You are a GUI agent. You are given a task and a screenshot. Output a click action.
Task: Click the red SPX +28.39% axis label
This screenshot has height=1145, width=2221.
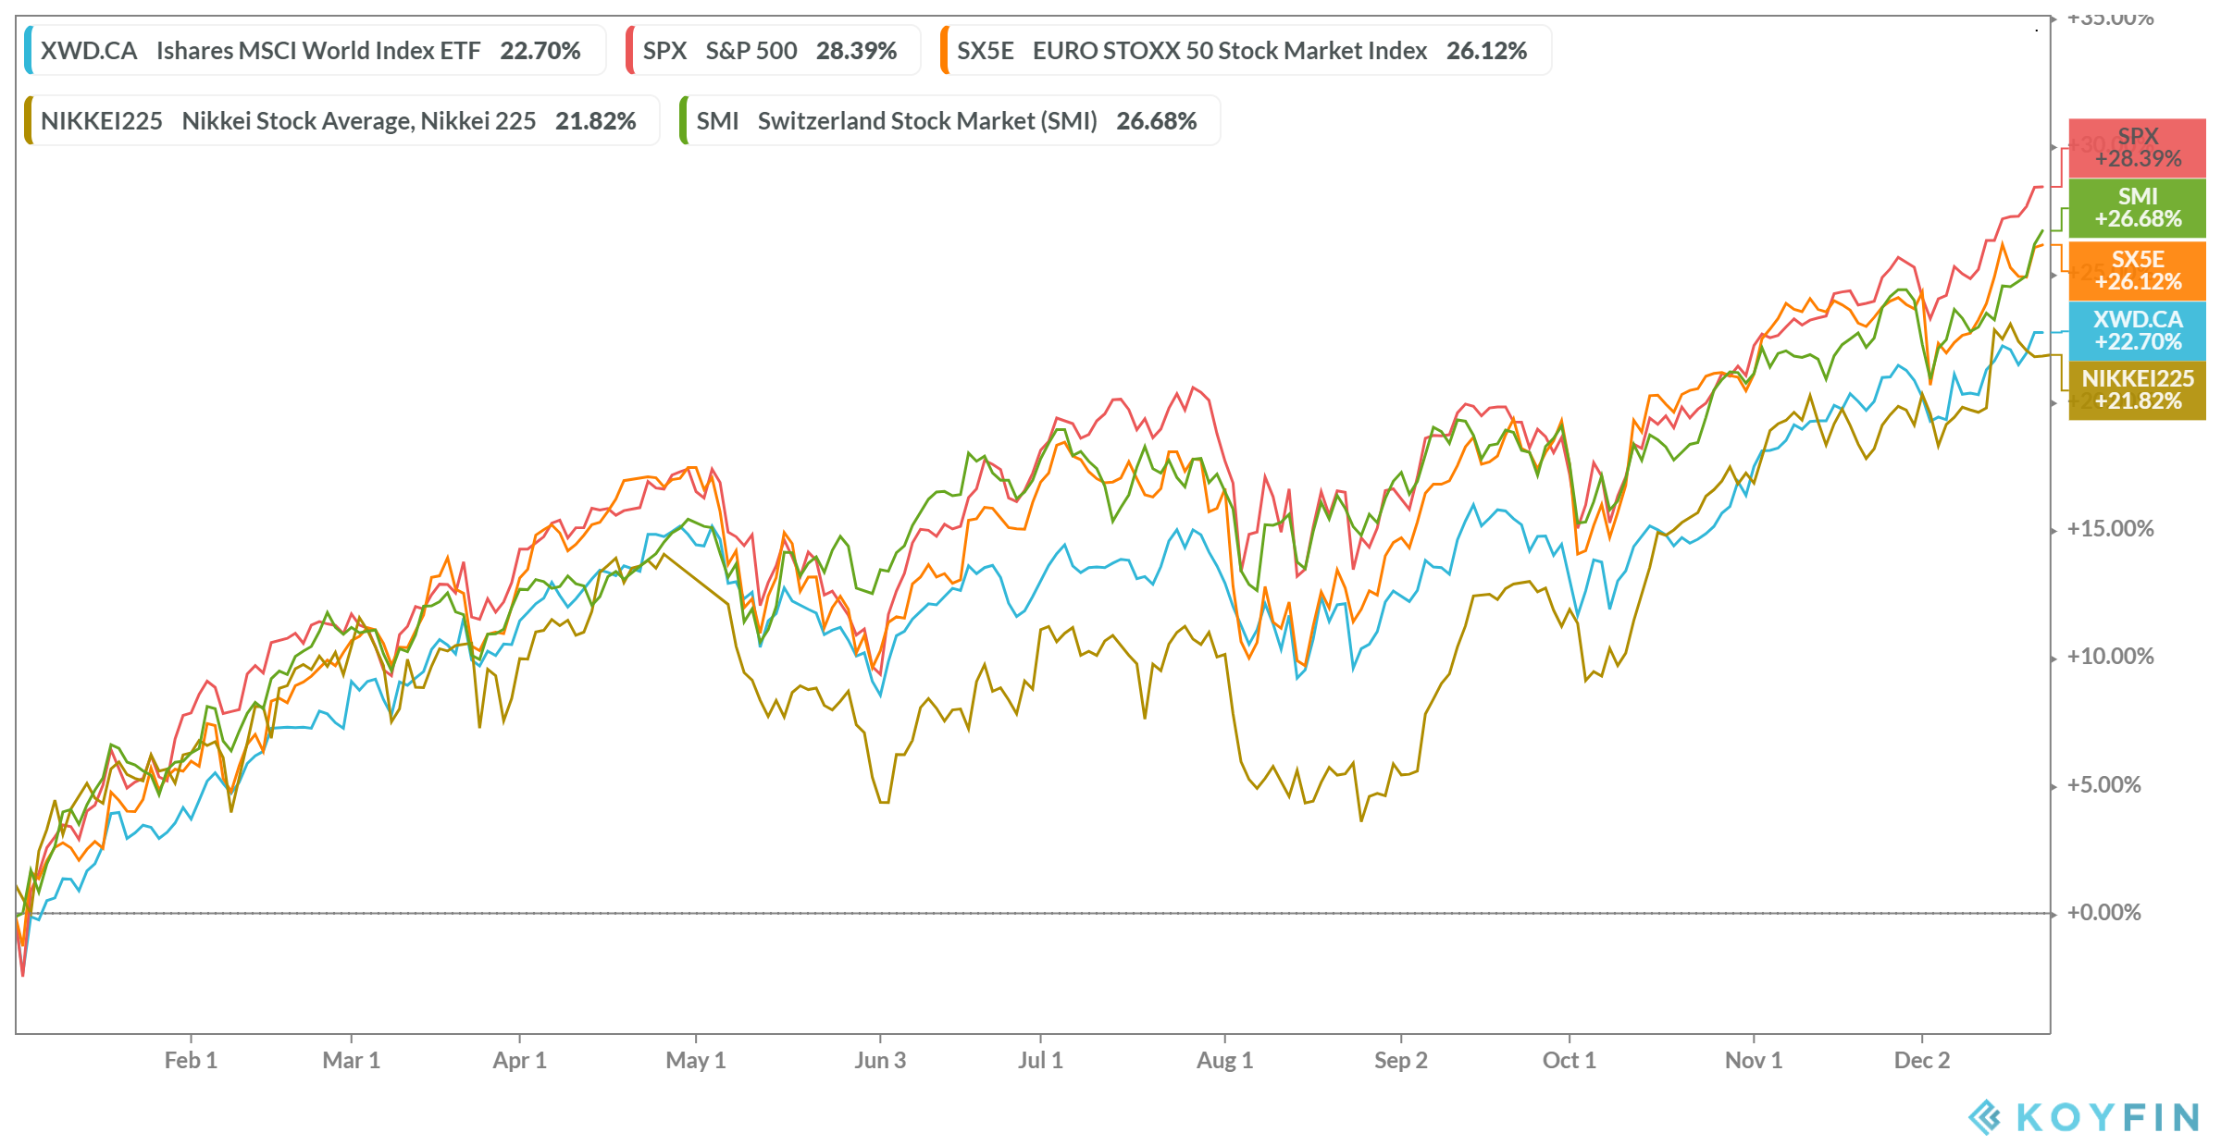tap(2137, 148)
